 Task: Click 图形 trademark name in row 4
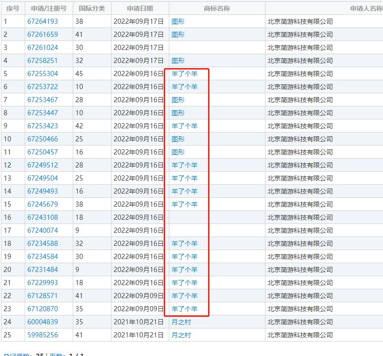point(178,61)
